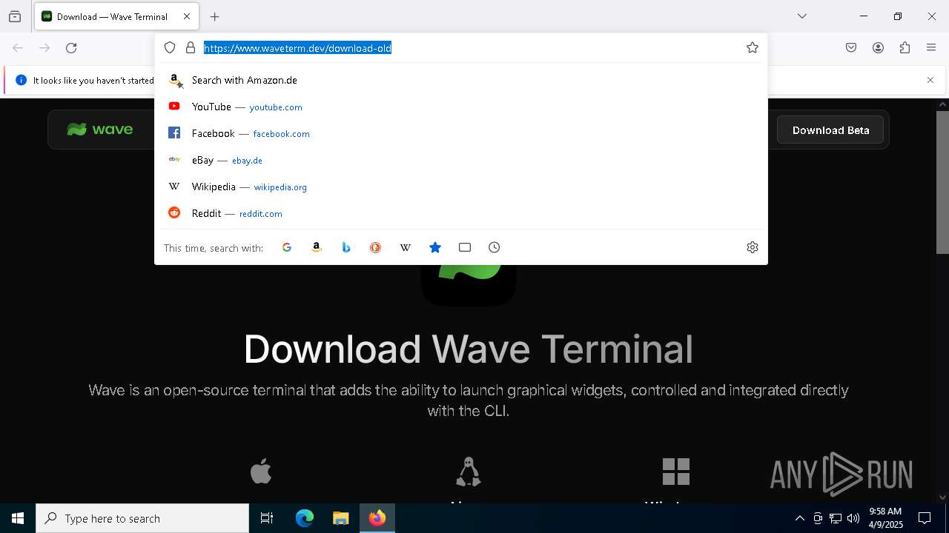949x533 pixels.
Task: Go forward one page
Action: [x=44, y=48]
